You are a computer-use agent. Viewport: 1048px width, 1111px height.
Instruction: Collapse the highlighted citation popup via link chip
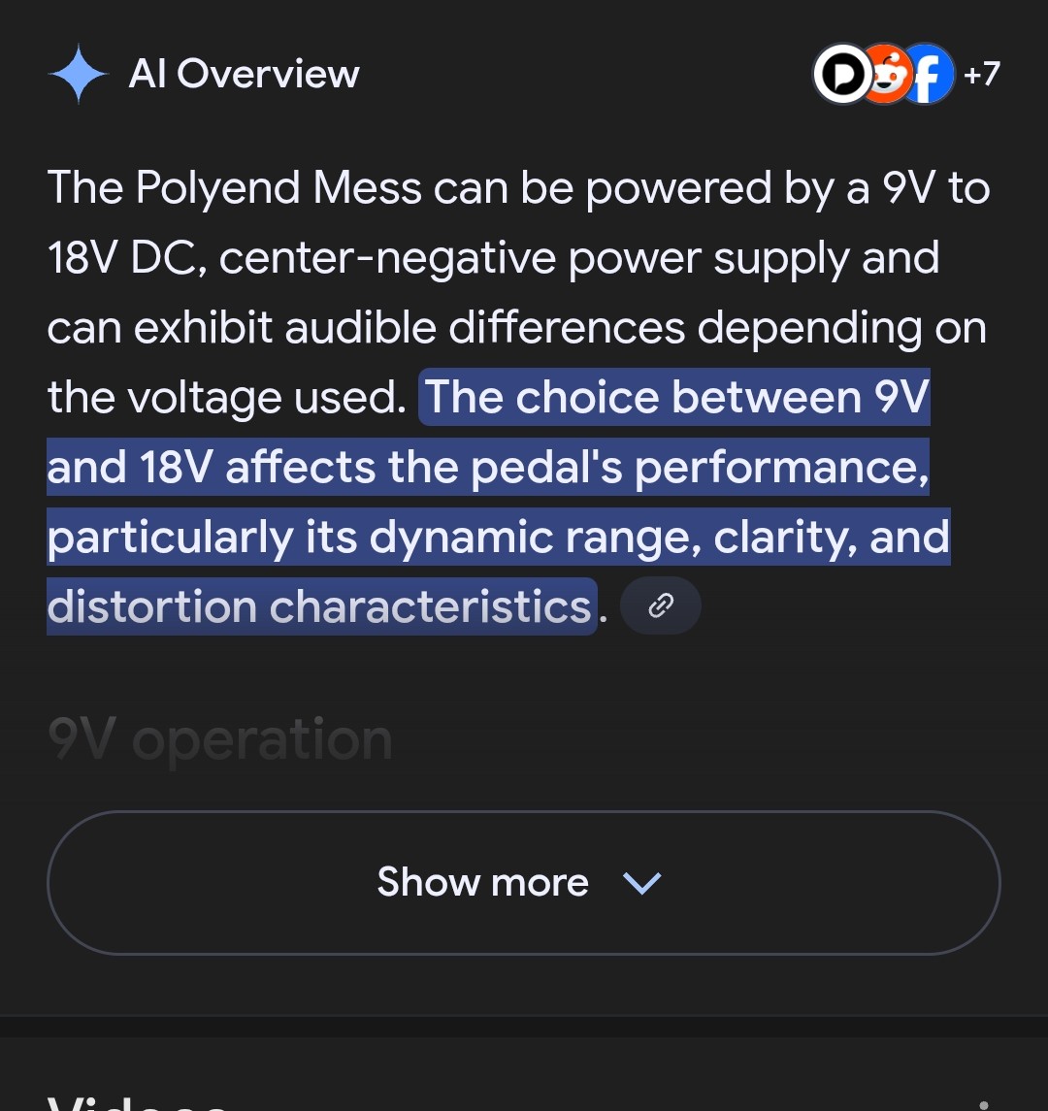[x=661, y=605]
